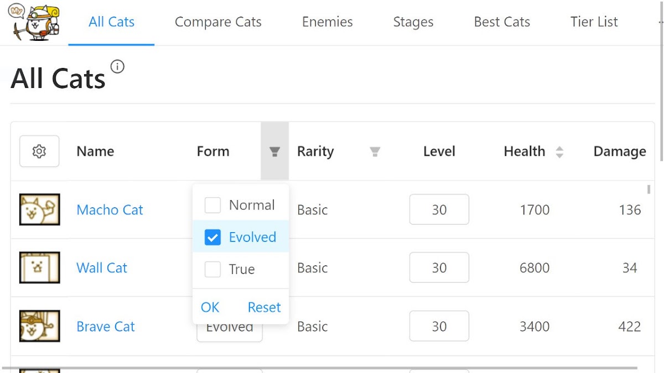Check the True form checkbox
Image resolution: width=664 pixels, height=373 pixels.
click(x=212, y=269)
